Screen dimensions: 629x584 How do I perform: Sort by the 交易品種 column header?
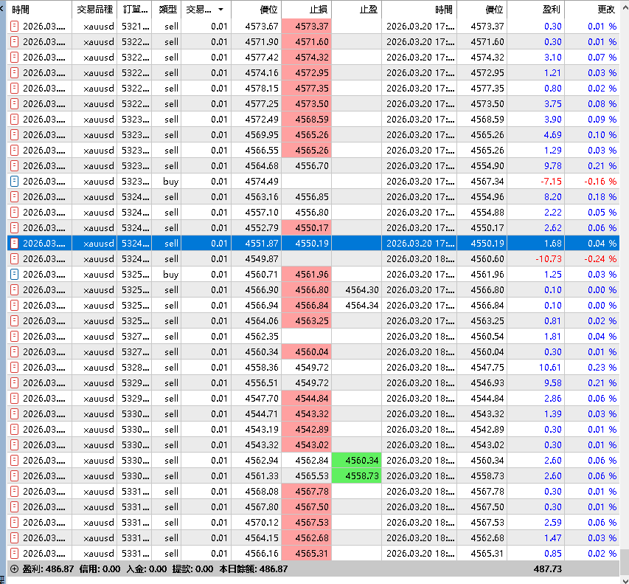(94, 10)
